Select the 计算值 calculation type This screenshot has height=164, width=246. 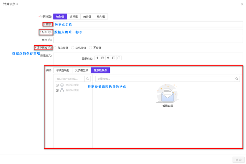[74, 16]
